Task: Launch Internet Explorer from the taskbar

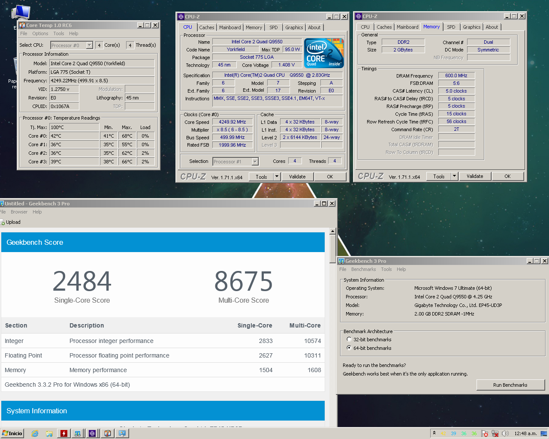Action: [x=35, y=433]
